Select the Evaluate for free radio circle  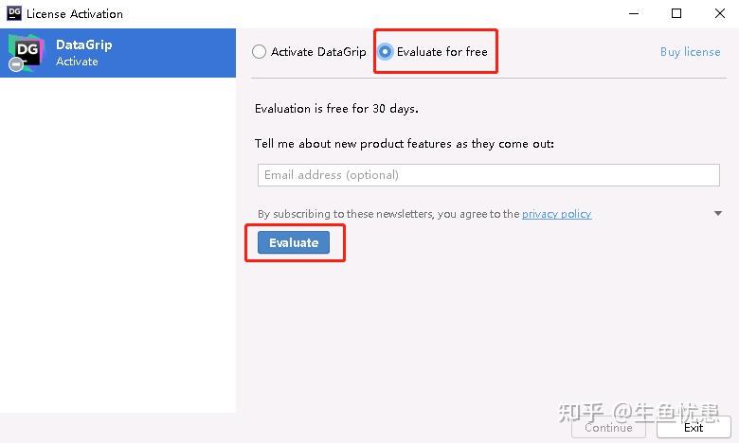pos(385,52)
